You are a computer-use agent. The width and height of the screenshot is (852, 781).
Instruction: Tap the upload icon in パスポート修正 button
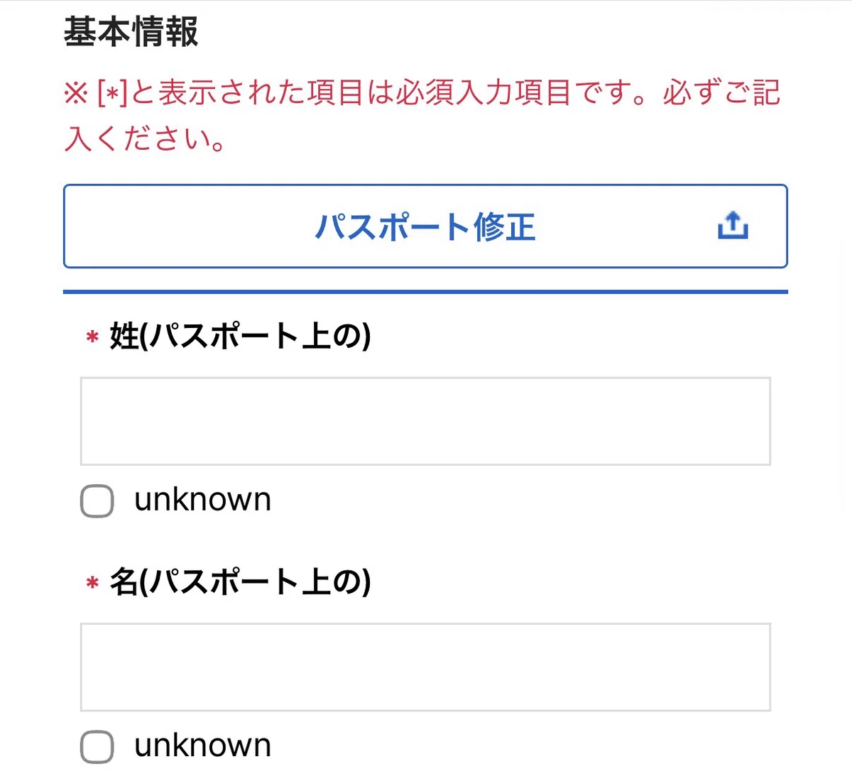pyautogui.click(x=733, y=226)
